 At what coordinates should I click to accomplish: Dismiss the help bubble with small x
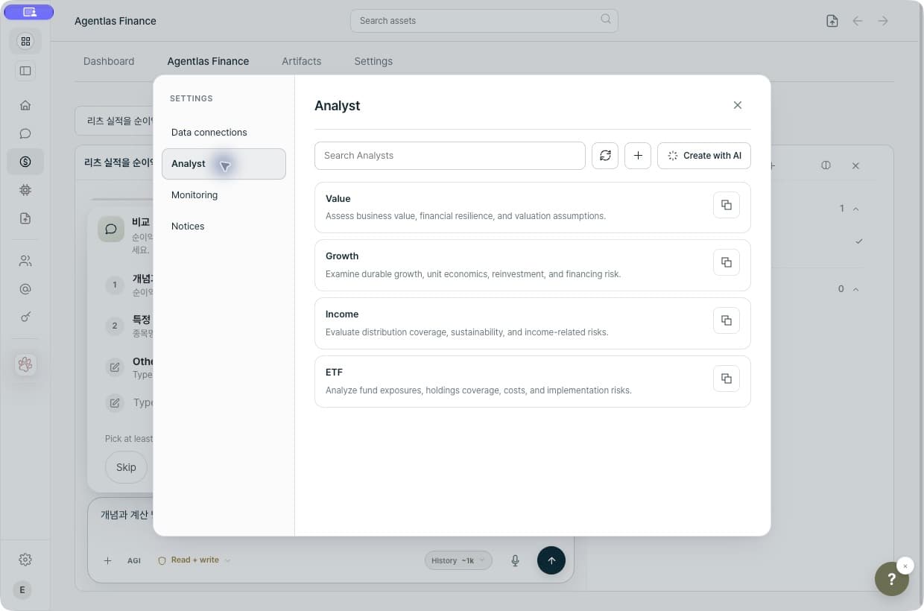[905, 566]
